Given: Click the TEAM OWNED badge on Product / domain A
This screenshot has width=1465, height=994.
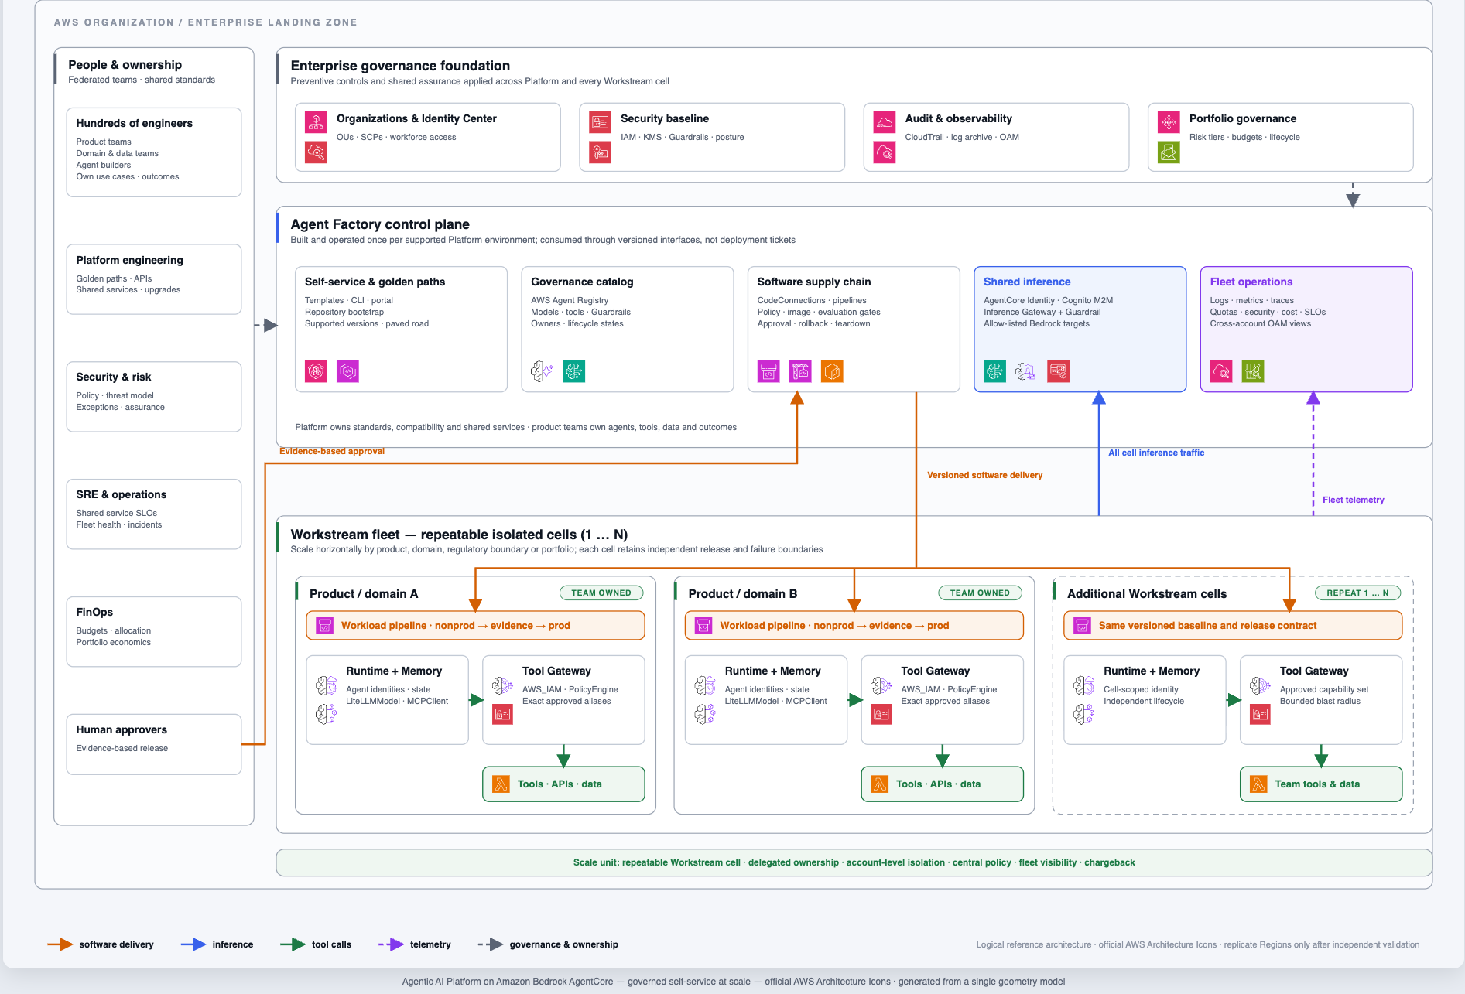Looking at the screenshot, I should tap(601, 593).
